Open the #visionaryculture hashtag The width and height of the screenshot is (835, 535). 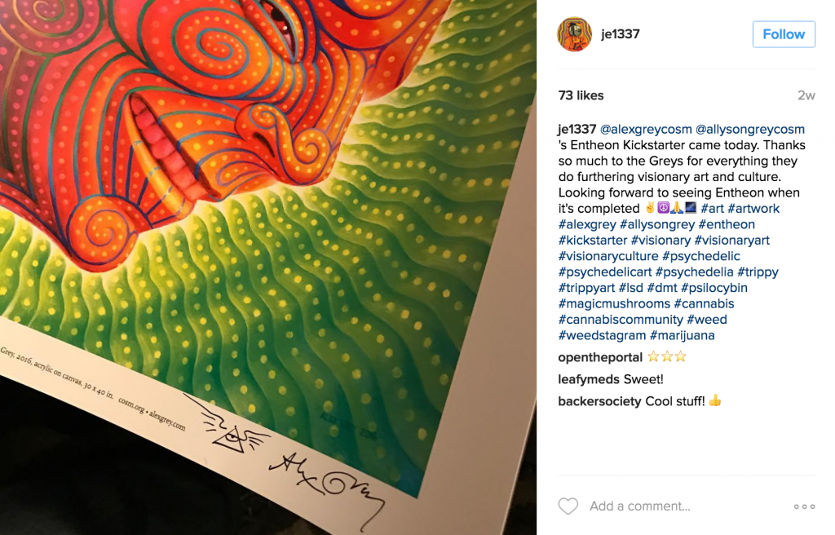click(608, 256)
